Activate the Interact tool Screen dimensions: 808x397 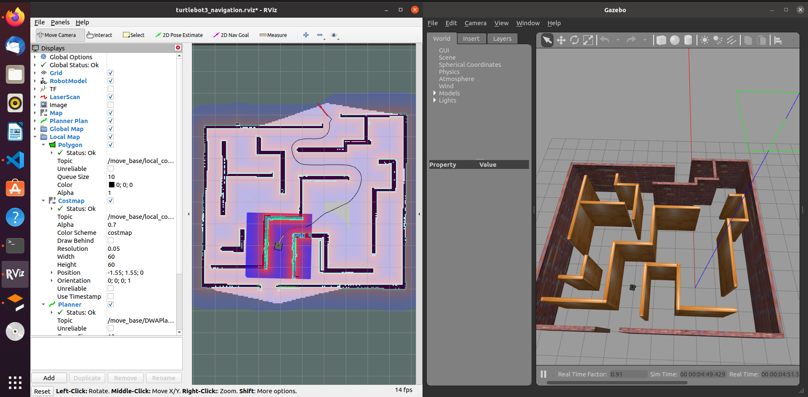point(100,35)
